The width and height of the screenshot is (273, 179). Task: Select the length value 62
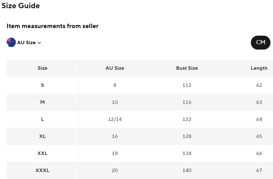coord(259,85)
